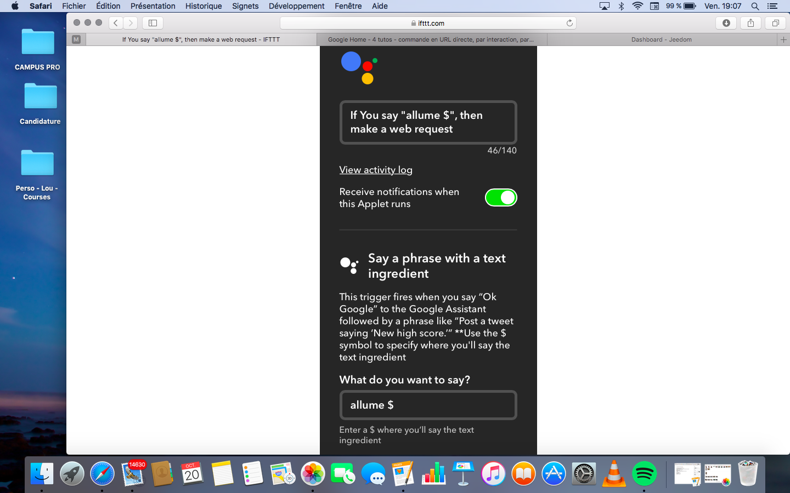Open Mail with 14630 badge
The image size is (790, 493).
point(132,474)
